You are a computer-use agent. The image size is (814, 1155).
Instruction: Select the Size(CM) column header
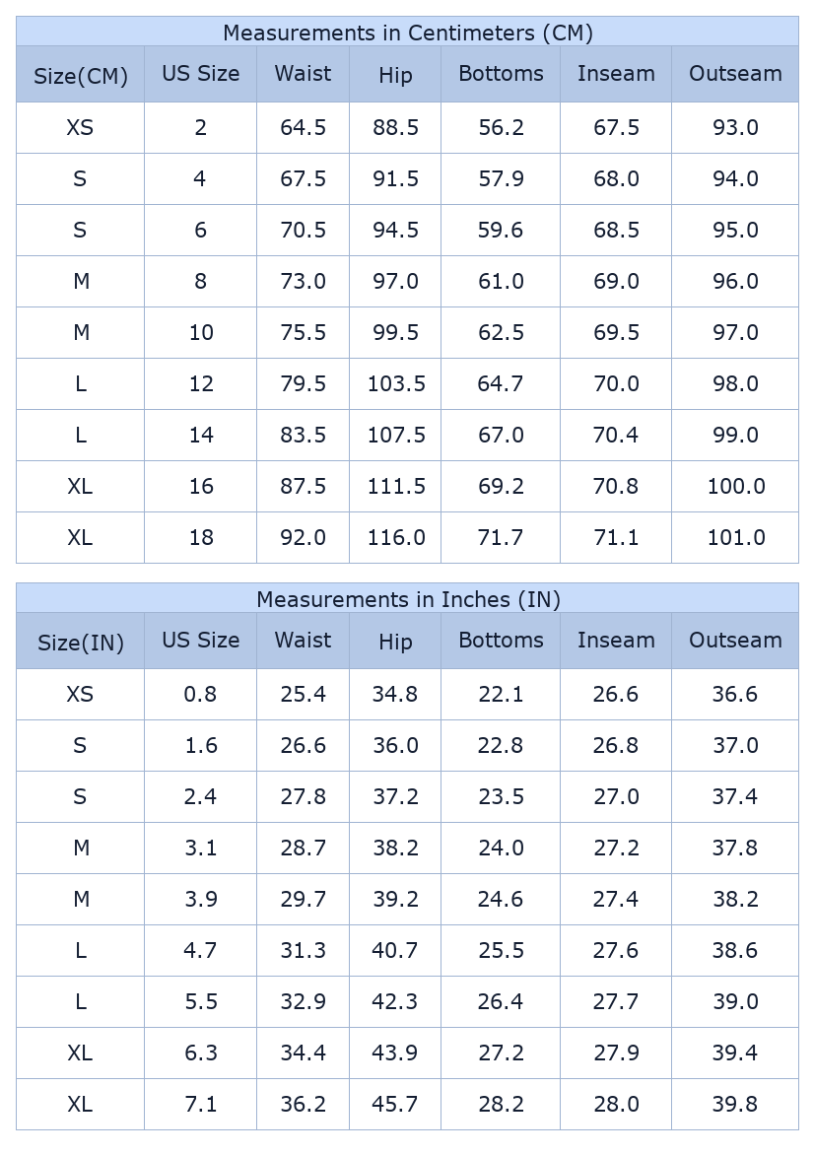tap(81, 76)
